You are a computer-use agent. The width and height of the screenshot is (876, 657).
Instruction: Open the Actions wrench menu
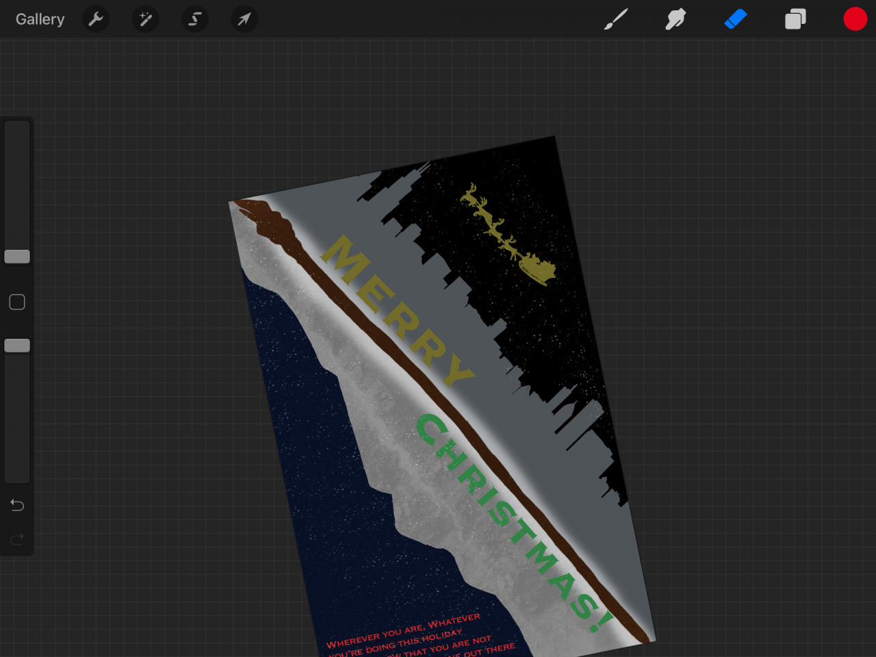[x=96, y=19]
